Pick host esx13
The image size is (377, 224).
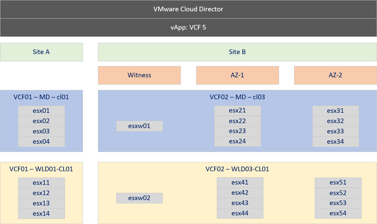[41, 203]
